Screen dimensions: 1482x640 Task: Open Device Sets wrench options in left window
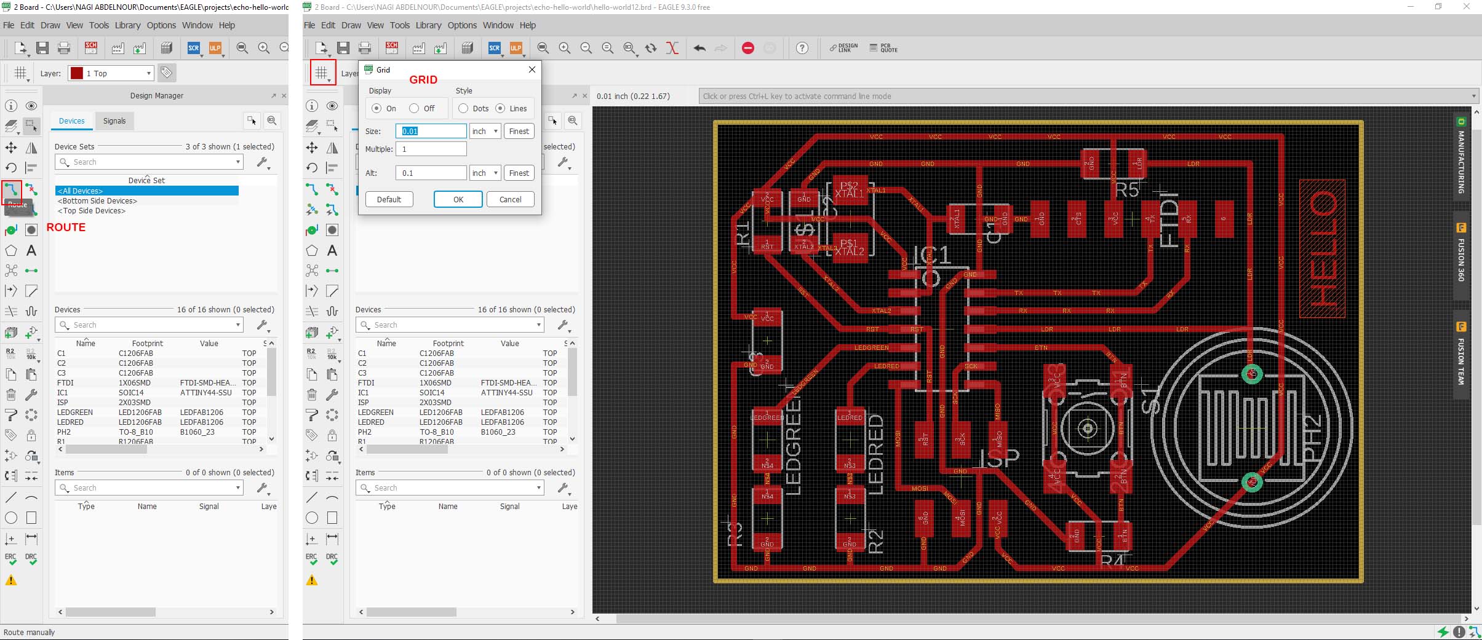pos(263,162)
